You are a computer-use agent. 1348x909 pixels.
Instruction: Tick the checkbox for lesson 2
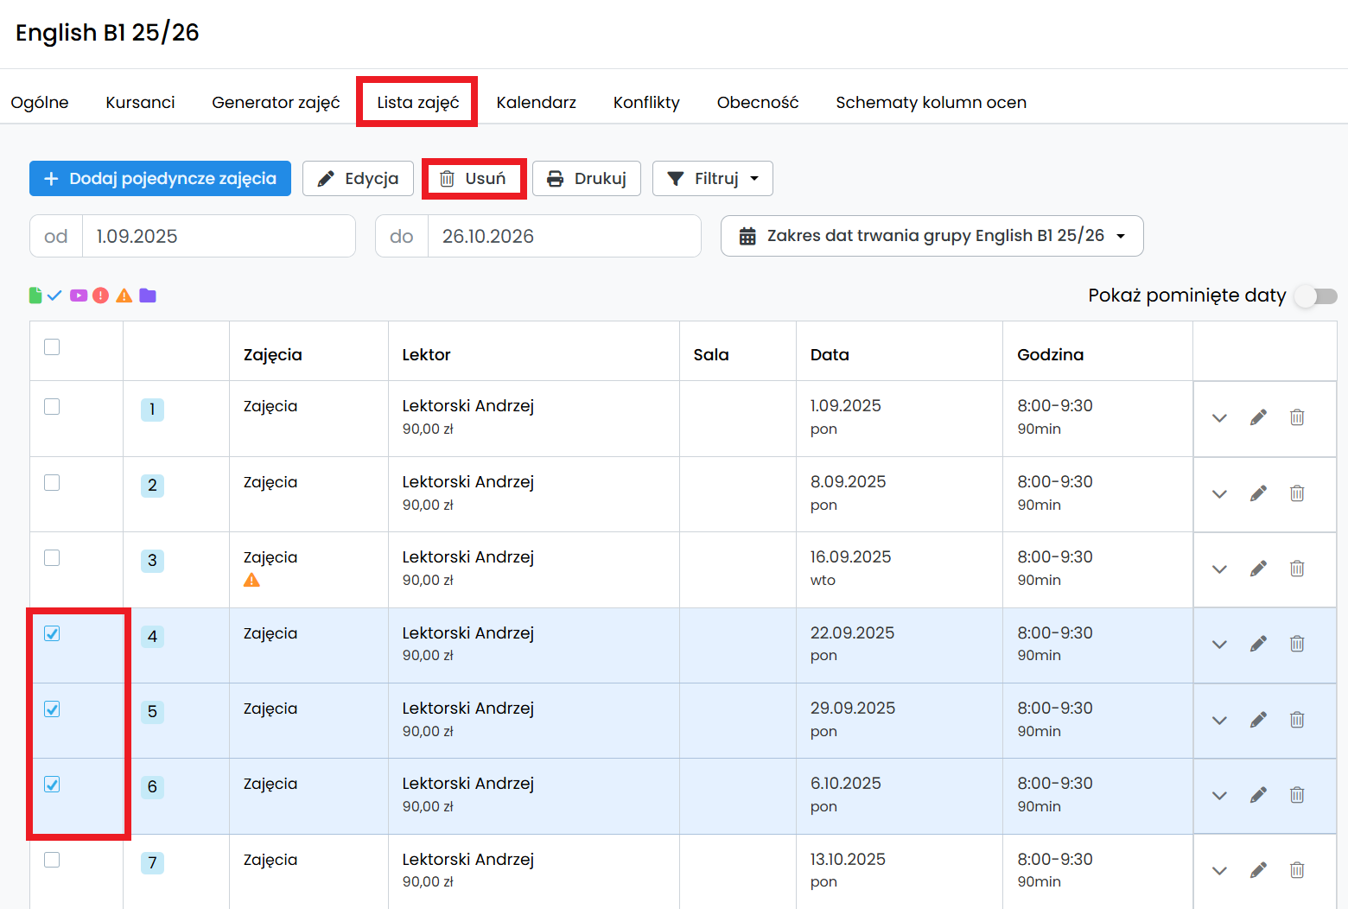[52, 482]
